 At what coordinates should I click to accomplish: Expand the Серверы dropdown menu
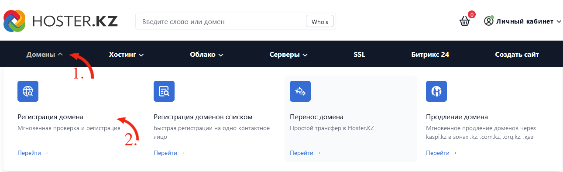[288, 55]
